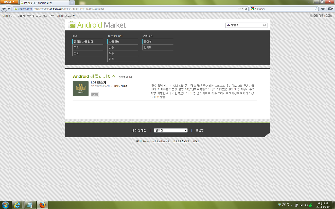Open the 개인정보취급방침 link

click(x=181, y=141)
